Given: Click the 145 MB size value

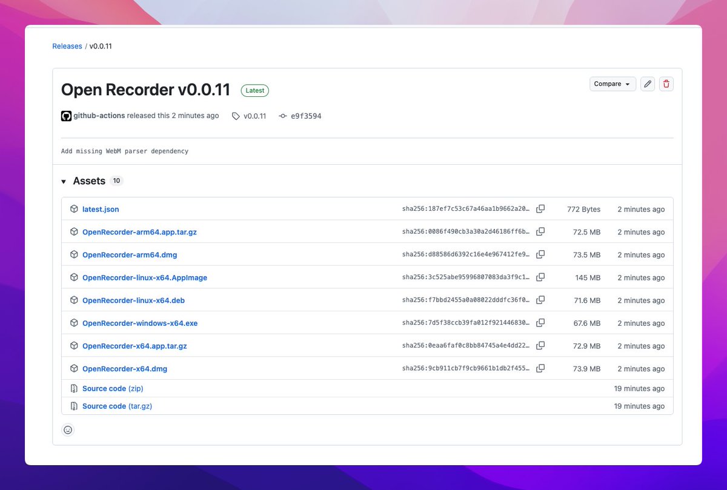Looking at the screenshot, I should tap(588, 277).
